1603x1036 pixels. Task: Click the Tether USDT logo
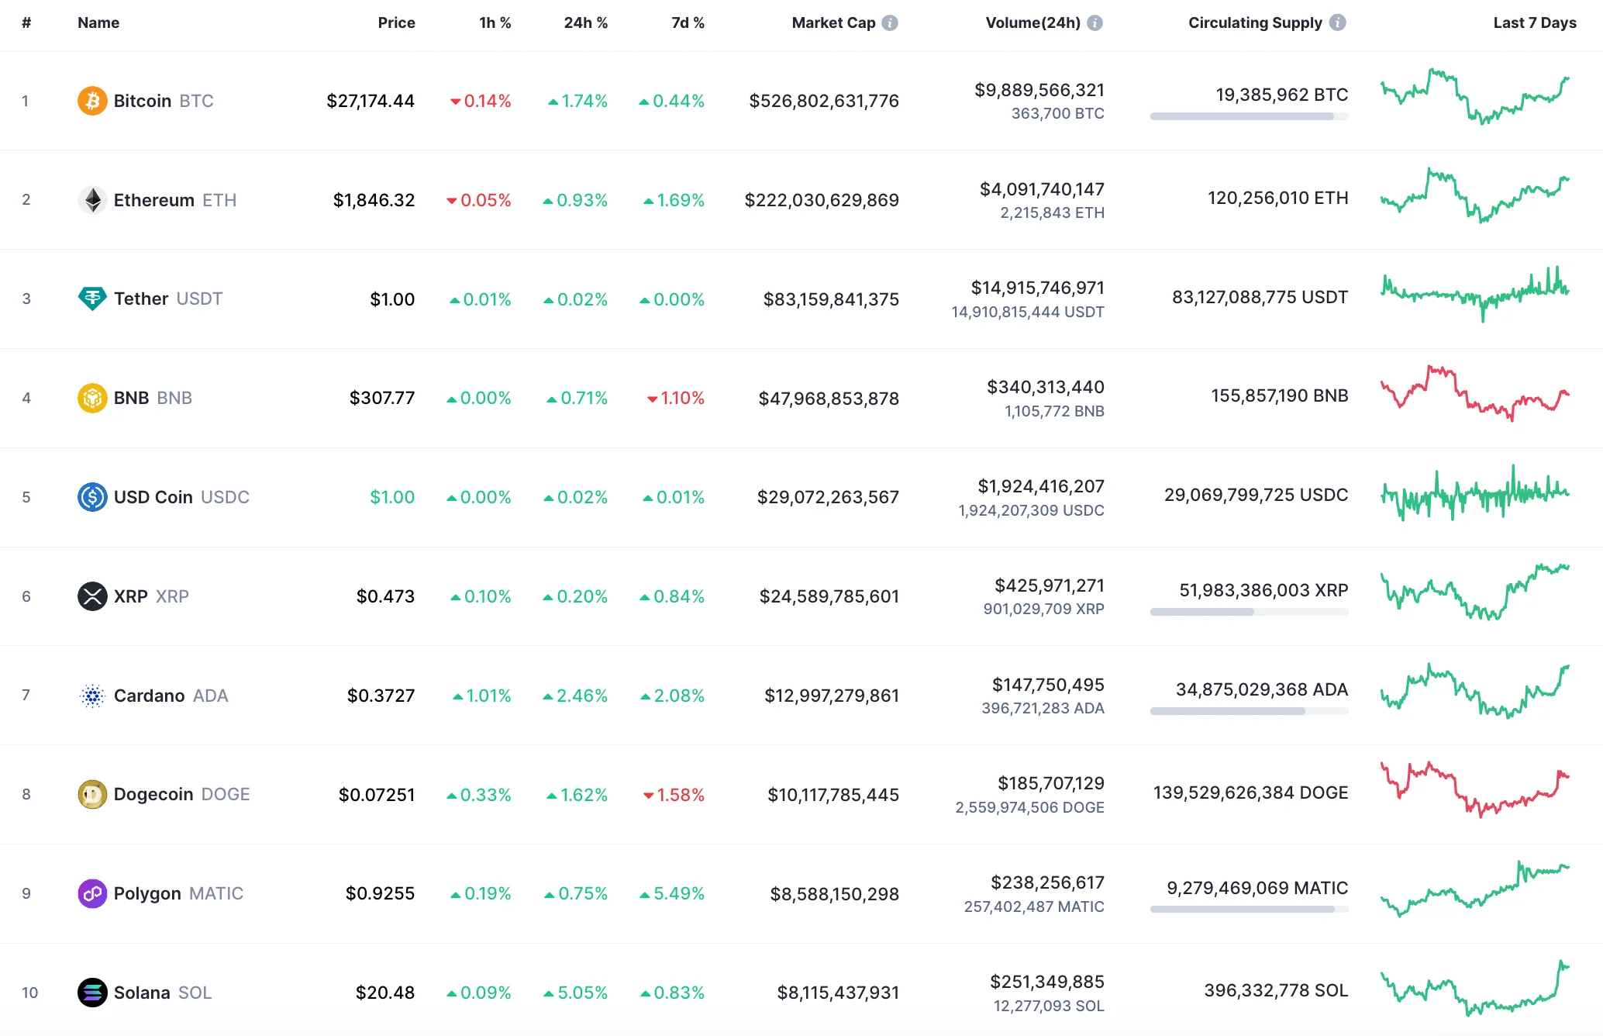point(92,299)
